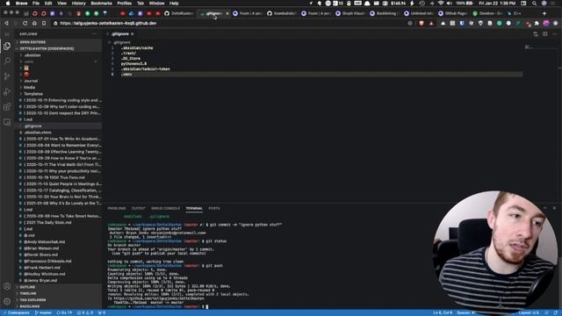Open the Accounts menu in the activity bar
Image resolution: width=562 pixels, height=316 pixels.
7,286
